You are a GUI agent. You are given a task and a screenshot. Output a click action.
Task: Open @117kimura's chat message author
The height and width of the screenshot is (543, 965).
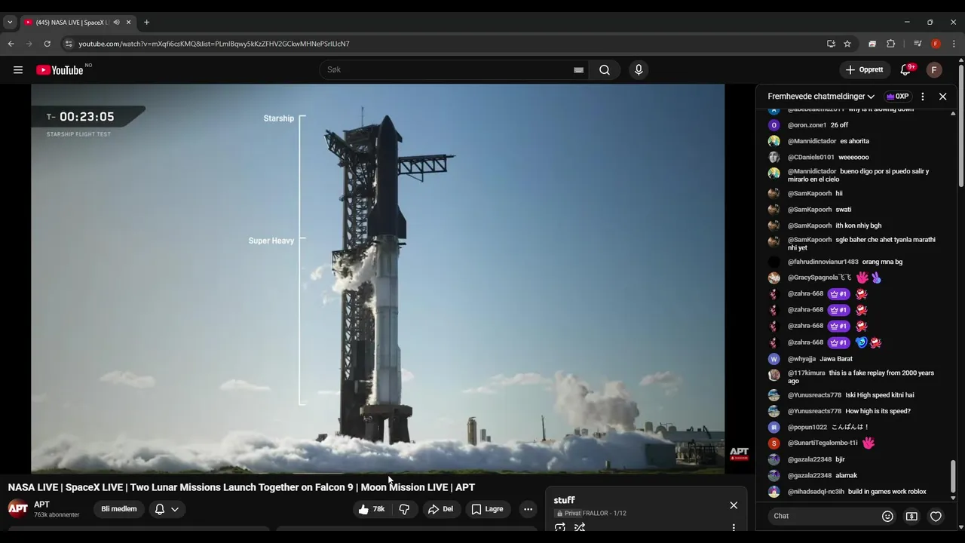pyautogui.click(x=806, y=373)
